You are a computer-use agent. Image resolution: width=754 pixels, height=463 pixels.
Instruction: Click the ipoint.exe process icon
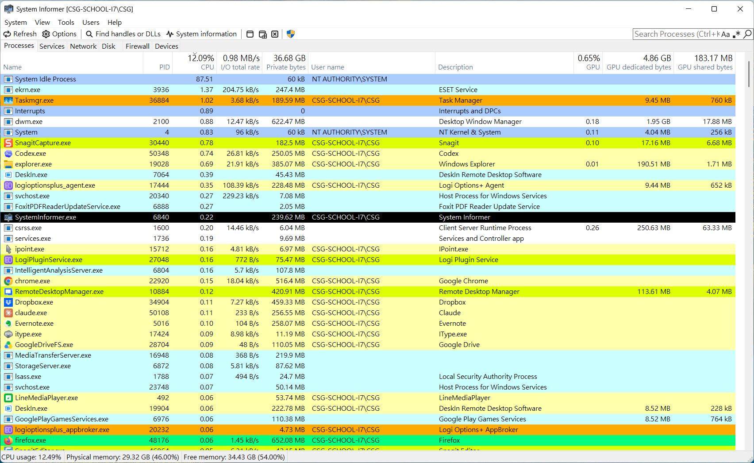[8, 249]
